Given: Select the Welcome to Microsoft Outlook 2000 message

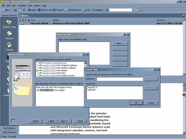Looking at the screenshot, I should click(101, 23).
